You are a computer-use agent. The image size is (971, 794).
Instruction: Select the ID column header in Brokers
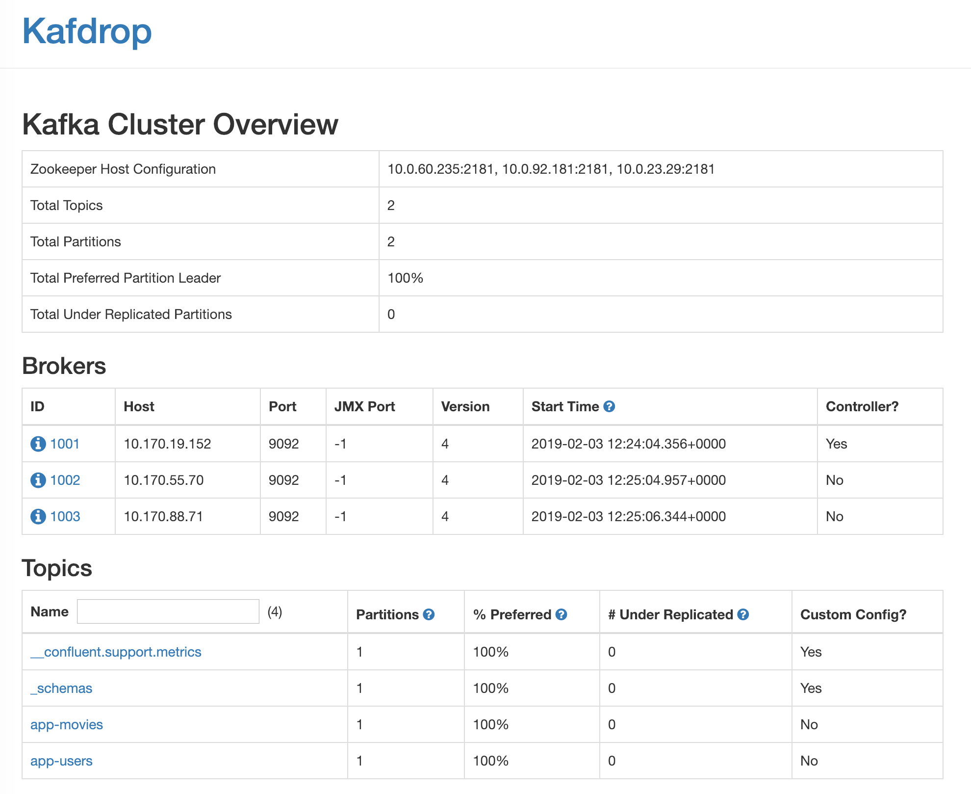click(36, 406)
